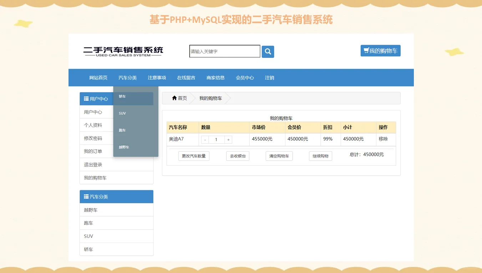This screenshot has width=482, height=273.
Task: Decrease quantity with the minus stepper
Action: 204,139
